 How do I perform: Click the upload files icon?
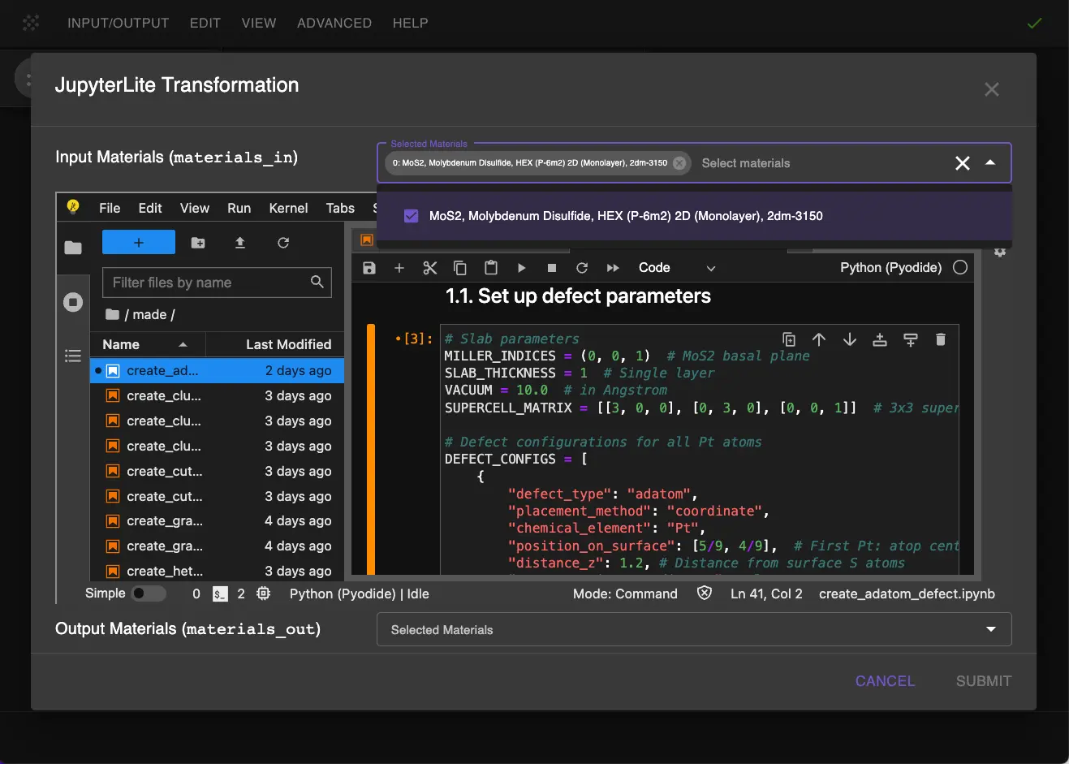coord(240,243)
